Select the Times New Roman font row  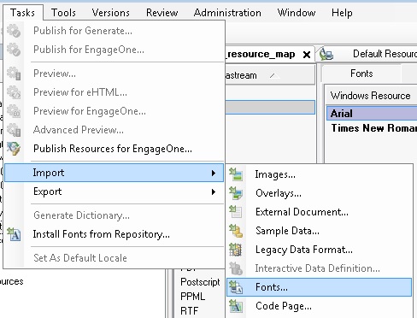coord(372,128)
